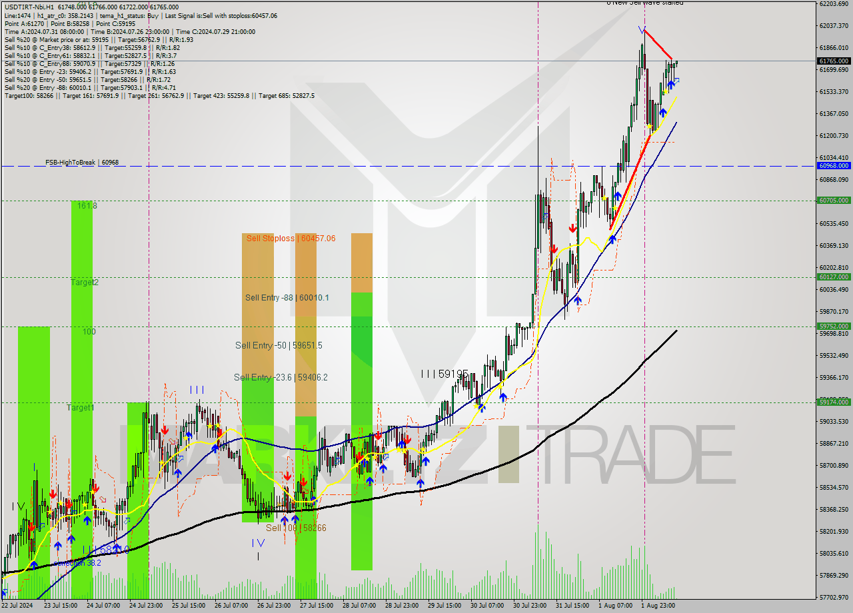
Task: Select the Sell Entry -50 | 59651.5 label
Action: pyautogui.click(x=279, y=345)
